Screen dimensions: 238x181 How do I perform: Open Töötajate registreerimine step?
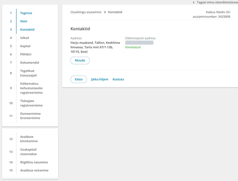tap(31, 103)
